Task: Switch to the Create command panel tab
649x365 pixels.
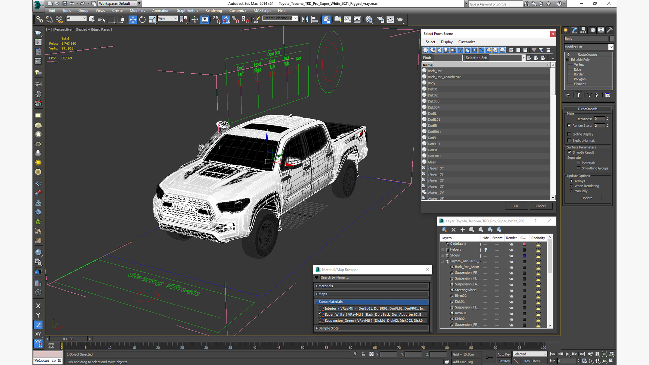Action: click(566, 30)
